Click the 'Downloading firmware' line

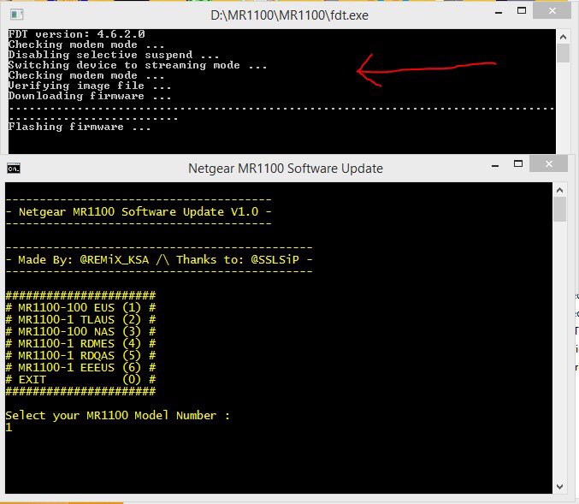pyautogui.click(x=90, y=96)
